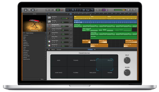Click the Quick Help question mark button

click(29, 10)
